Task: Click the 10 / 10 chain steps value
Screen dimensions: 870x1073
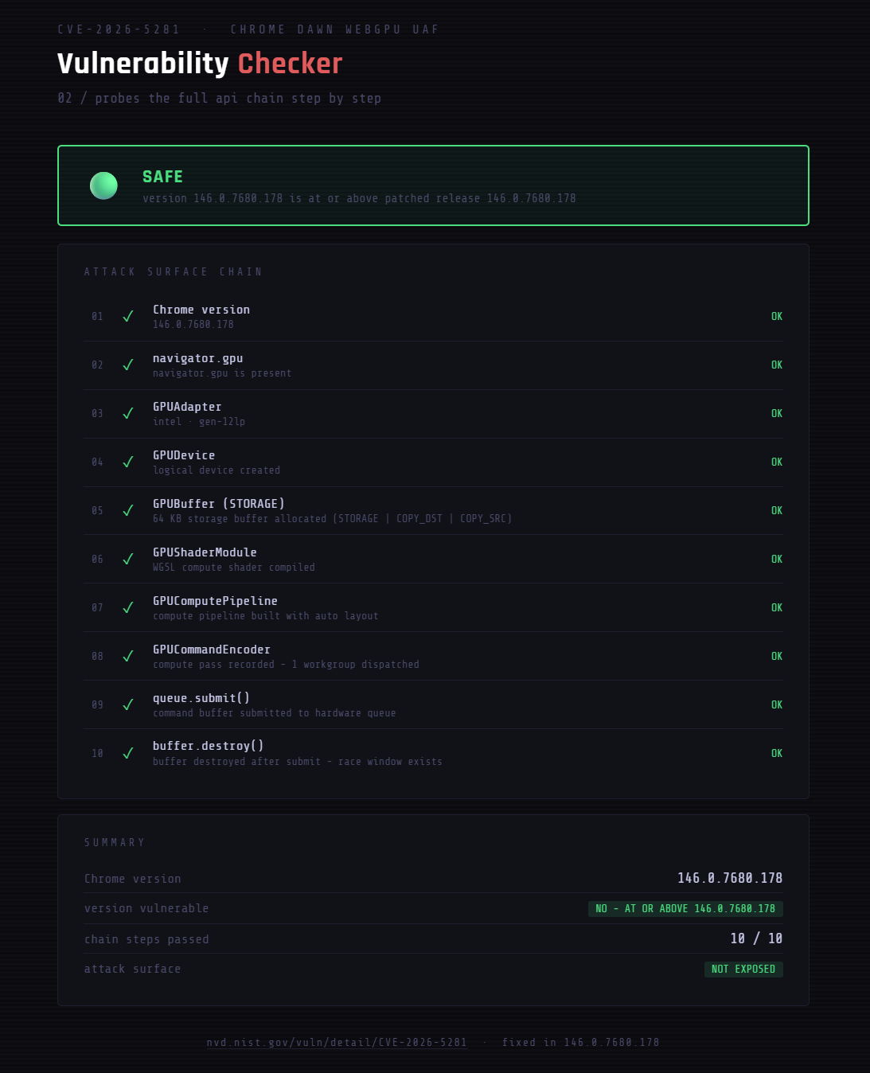Action: pos(756,939)
